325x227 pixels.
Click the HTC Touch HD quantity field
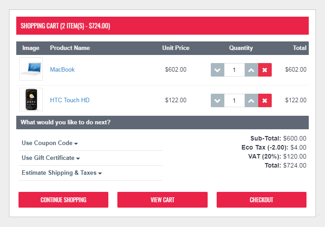(x=234, y=100)
